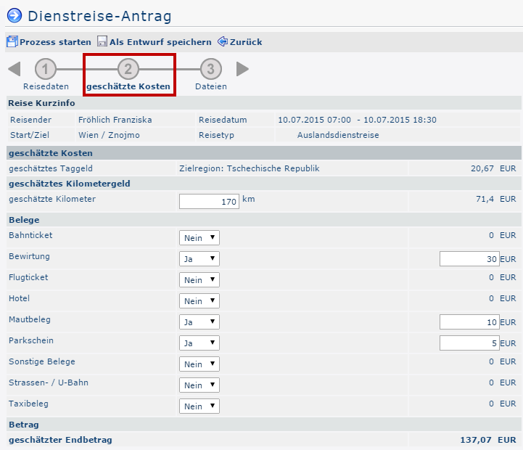Click the Mautbeleg amount field
Screen dimensions: 523x450
tap(469, 322)
